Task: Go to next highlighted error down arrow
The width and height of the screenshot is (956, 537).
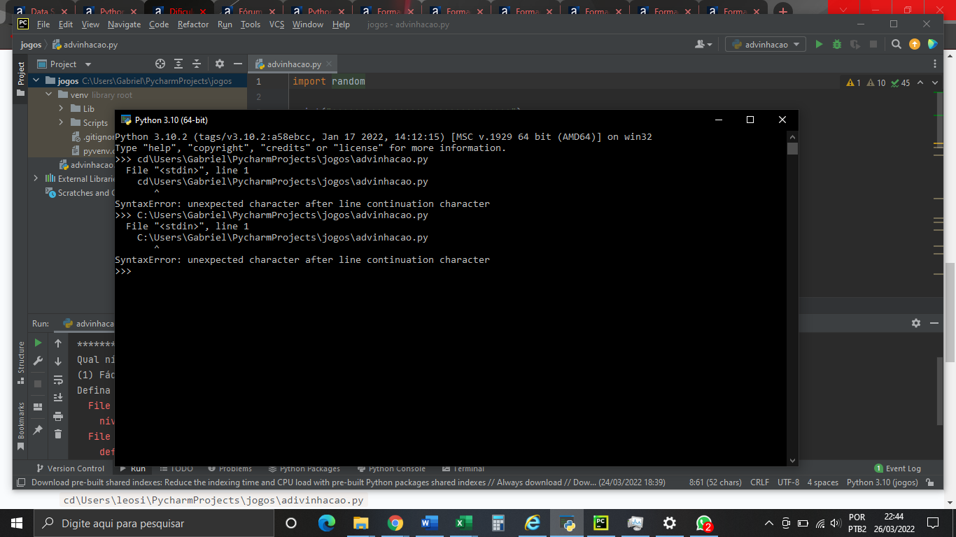Action: click(936, 83)
